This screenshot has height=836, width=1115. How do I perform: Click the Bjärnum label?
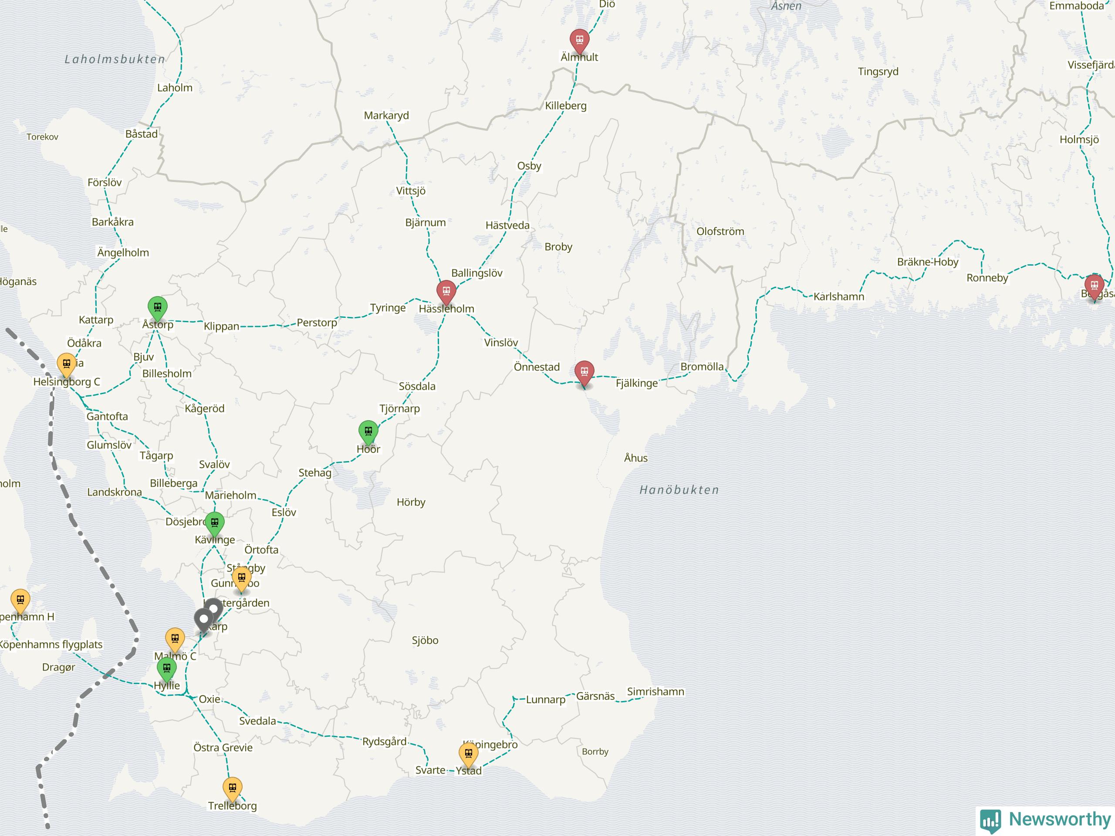click(x=426, y=223)
